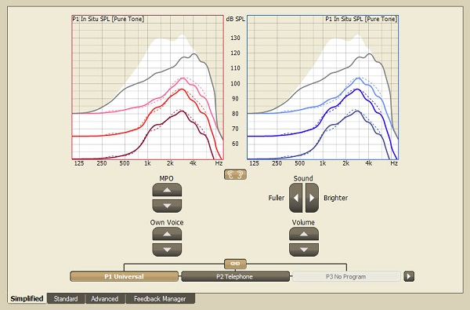The image size is (470, 310).
Task: Make sound Brighter with right arrow
Action: click(x=312, y=198)
